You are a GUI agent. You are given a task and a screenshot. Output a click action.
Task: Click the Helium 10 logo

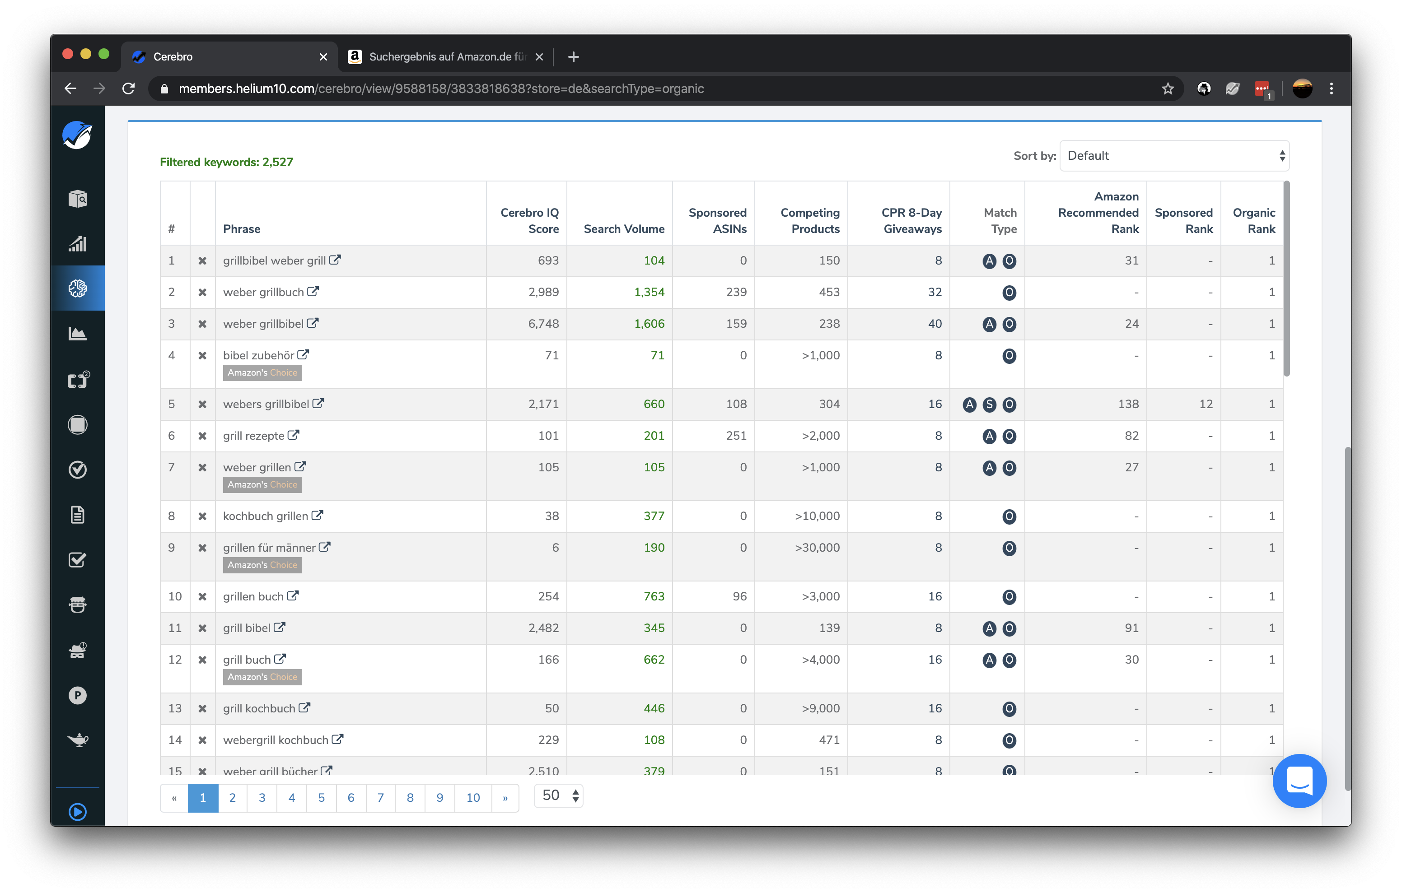pos(77,135)
